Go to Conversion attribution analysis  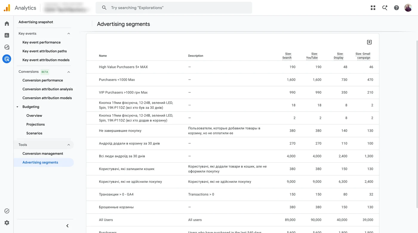(47, 89)
